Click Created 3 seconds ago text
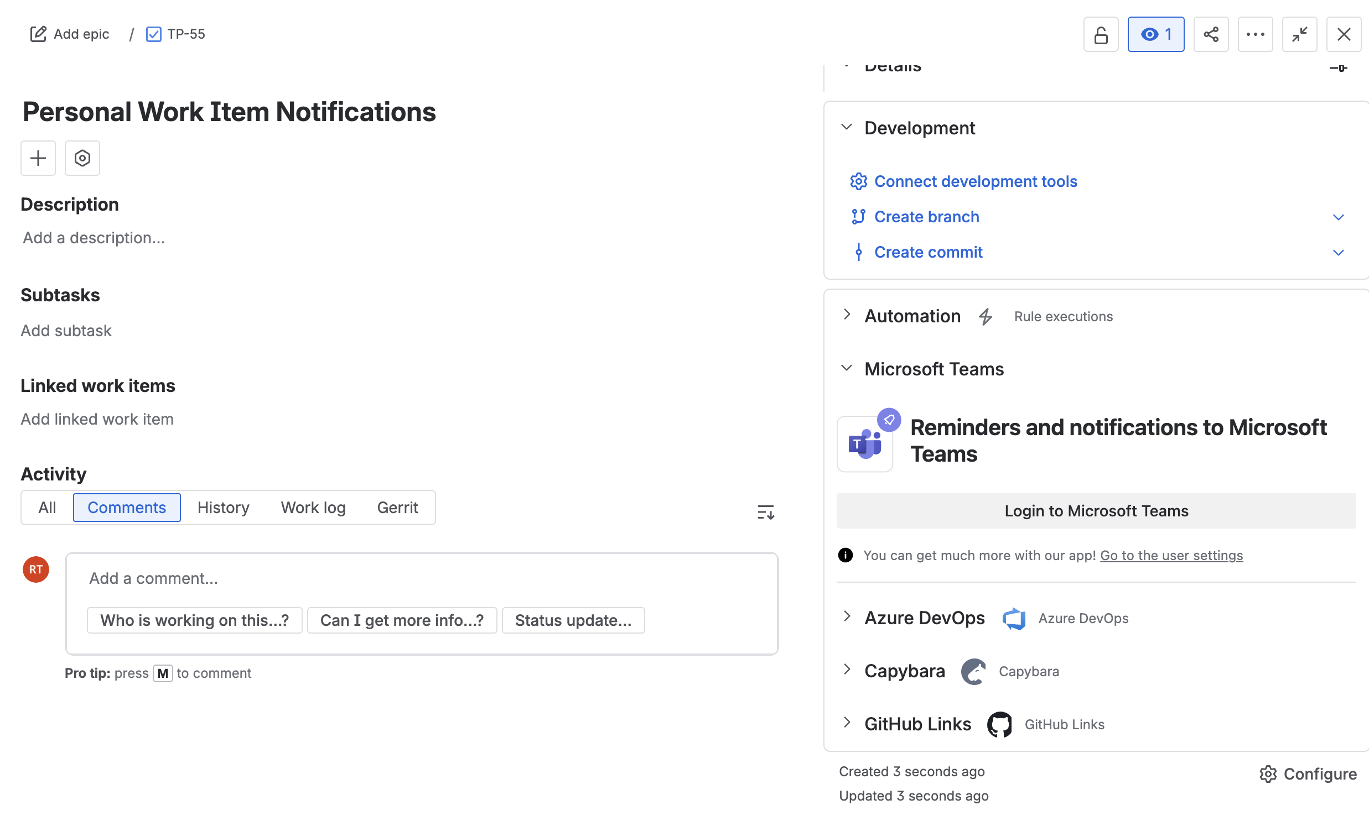This screenshot has height=826, width=1369. 911,772
